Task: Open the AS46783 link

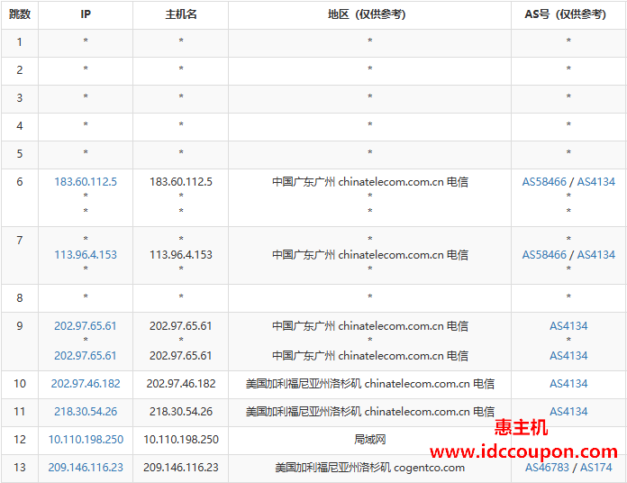Action: (548, 468)
